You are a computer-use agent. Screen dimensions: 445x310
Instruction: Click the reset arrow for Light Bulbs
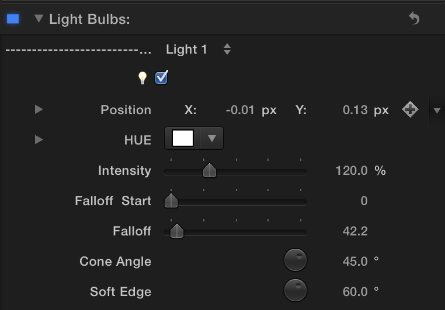[414, 19]
